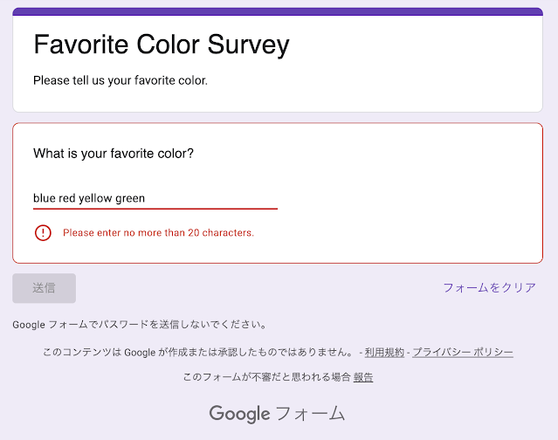Click the password warning text below 送信

(140, 325)
